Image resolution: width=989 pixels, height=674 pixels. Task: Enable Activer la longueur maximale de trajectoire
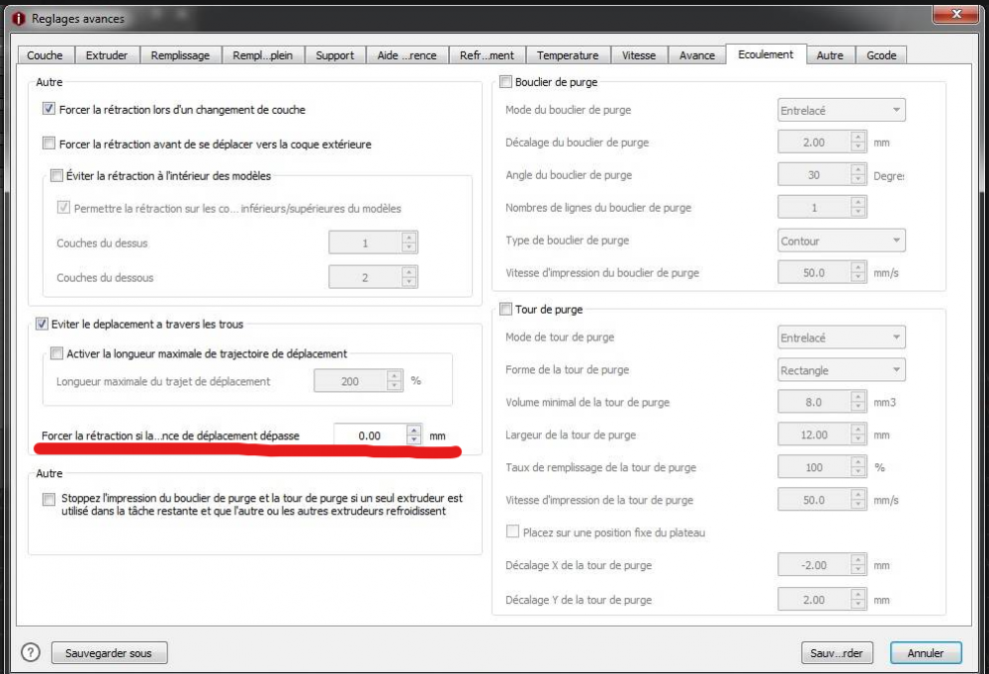pos(56,353)
